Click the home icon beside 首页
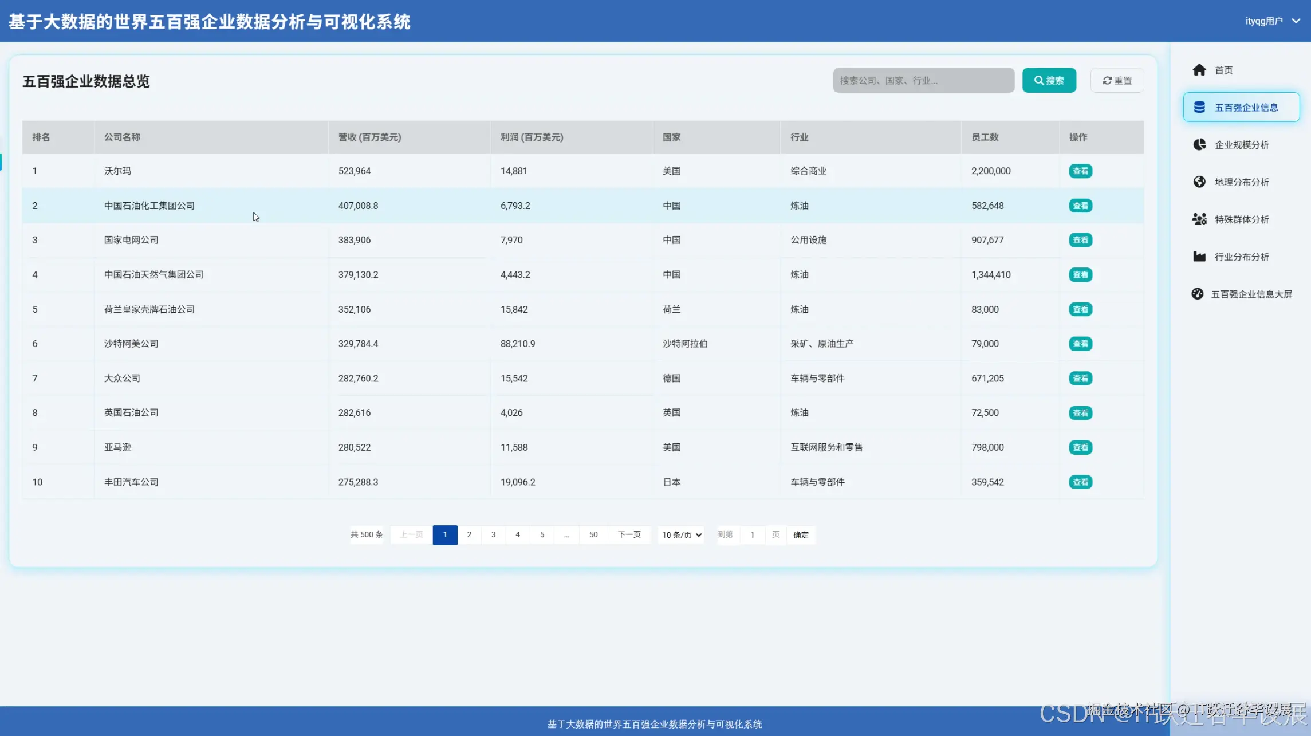 (x=1199, y=70)
